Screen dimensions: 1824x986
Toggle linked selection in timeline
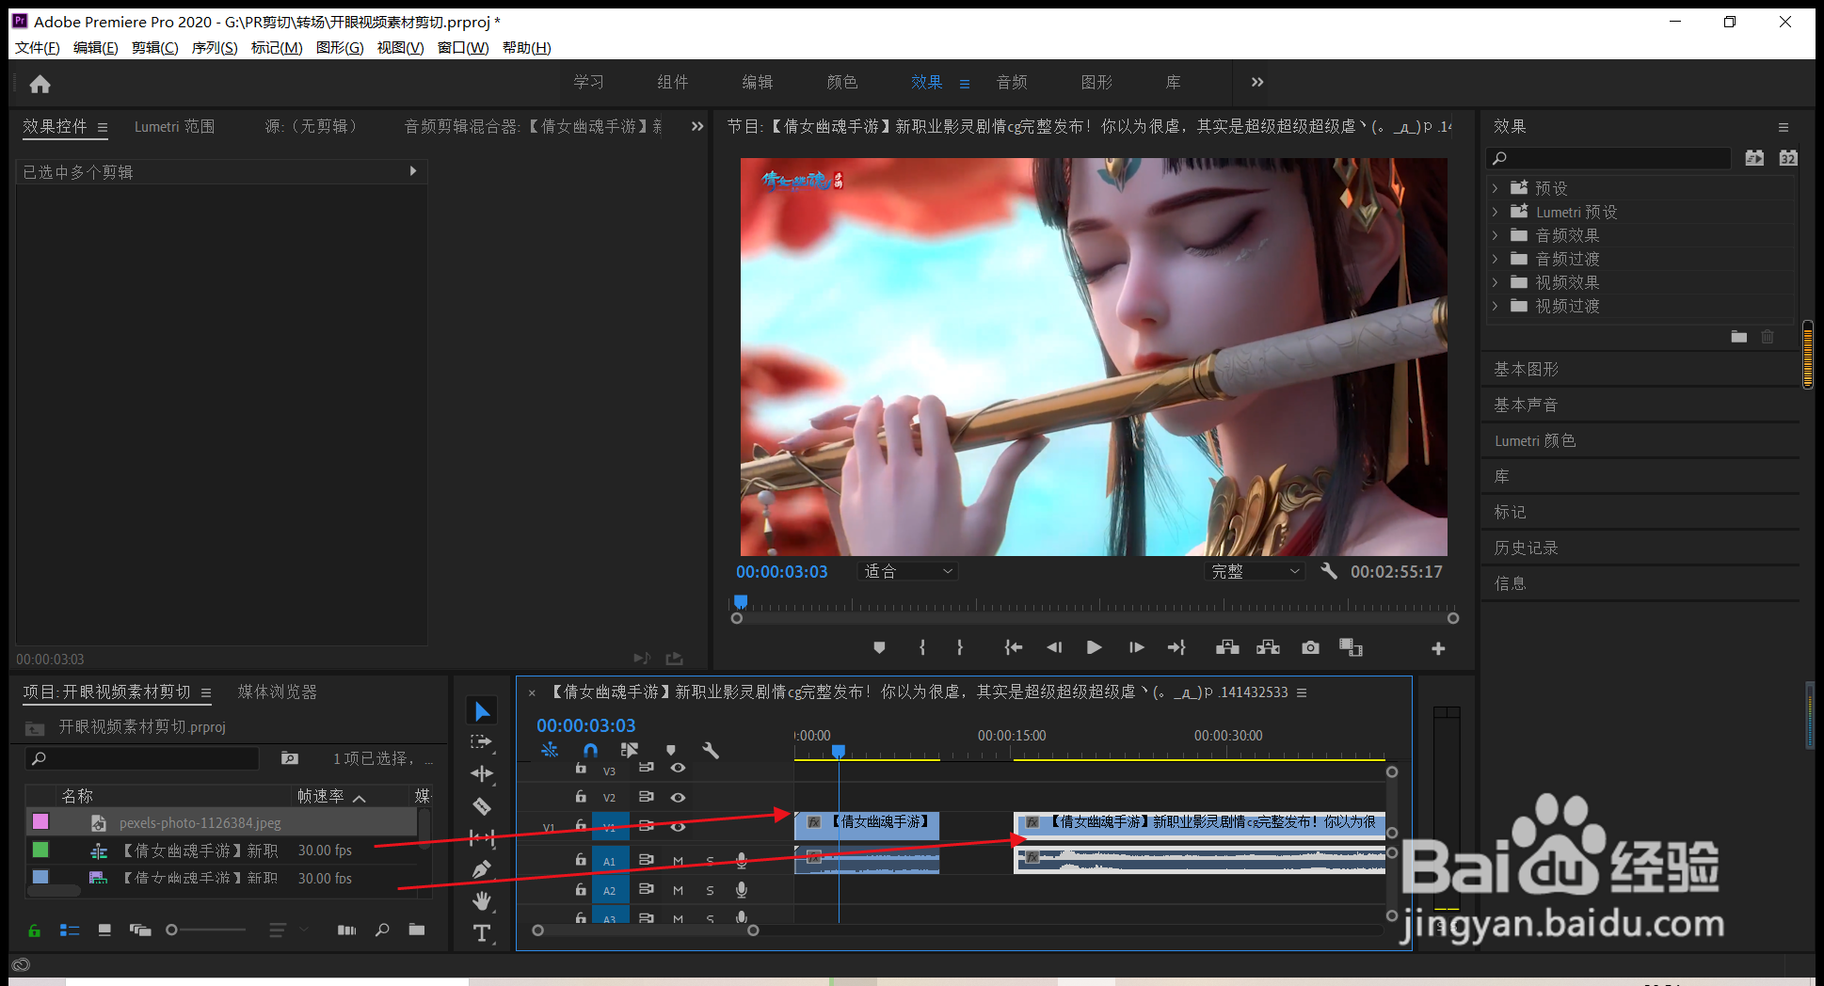(630, 750)
